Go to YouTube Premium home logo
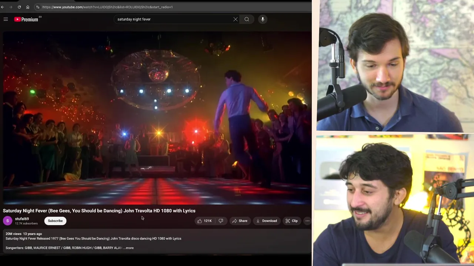 tap(26, 19)
